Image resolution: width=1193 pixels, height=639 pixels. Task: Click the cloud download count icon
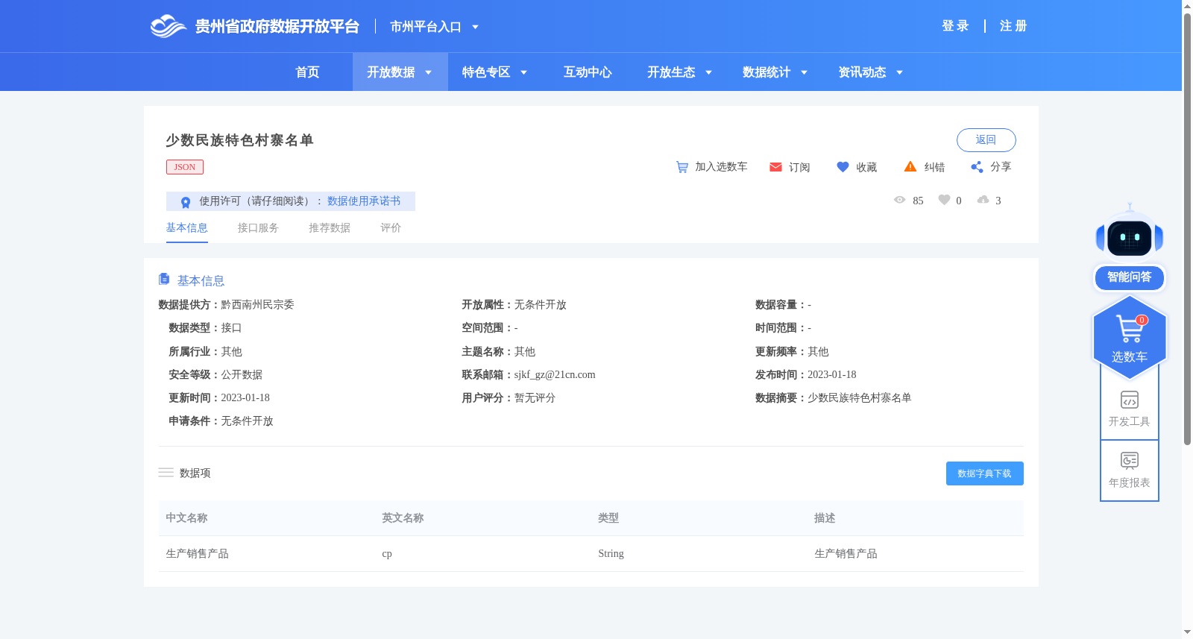pos(983,200)
